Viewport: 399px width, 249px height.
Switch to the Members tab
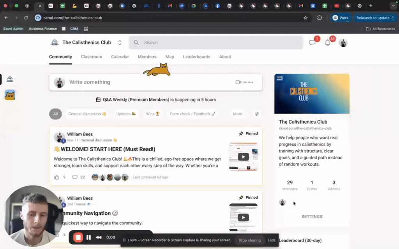tap(147, 57)
